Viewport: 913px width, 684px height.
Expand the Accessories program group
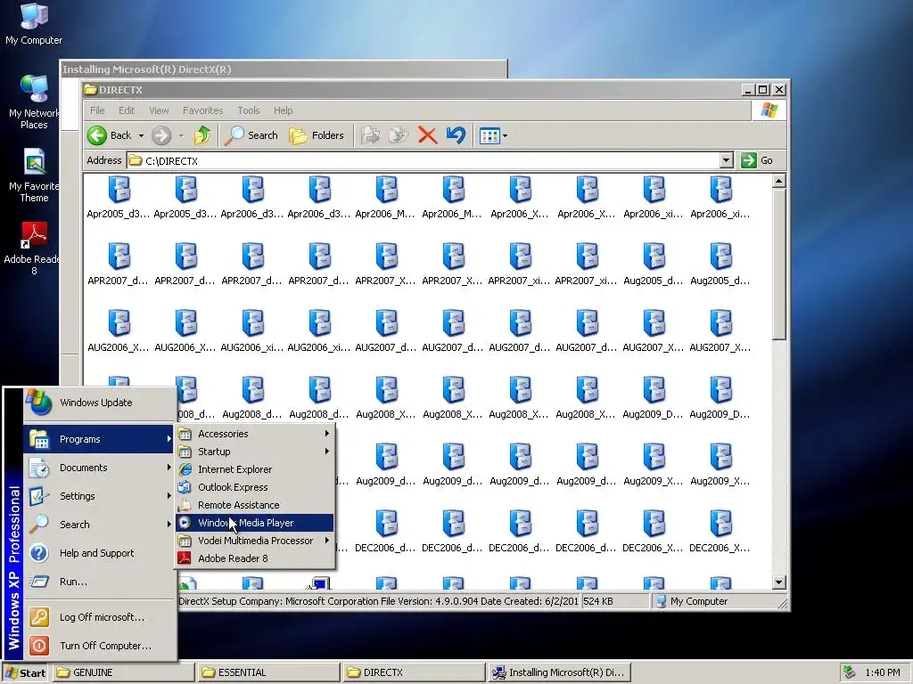[255, 434]
